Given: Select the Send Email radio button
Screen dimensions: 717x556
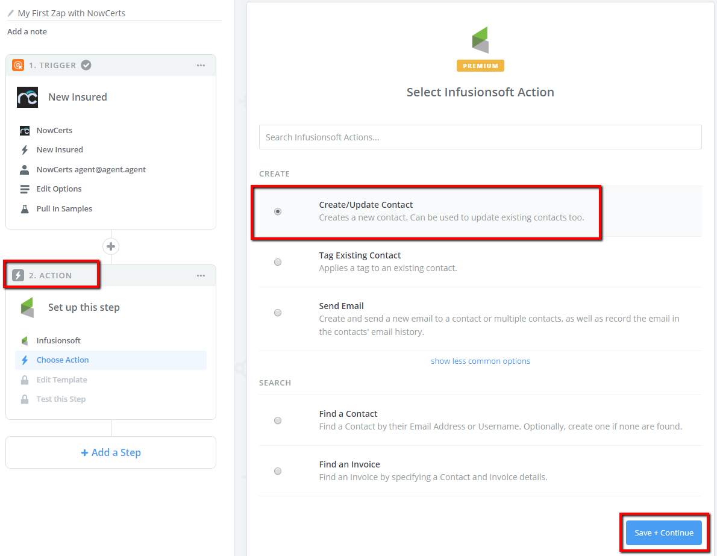Looking at the screenshot, I should (278, 313).
